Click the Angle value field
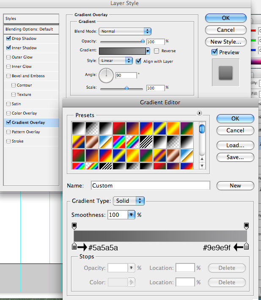The image size is (261, 300). coord(126,75)
